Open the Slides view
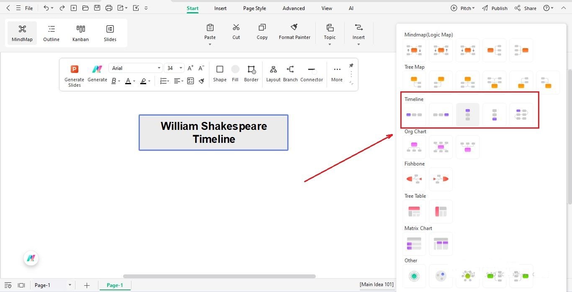The image size is (572, 292). click(110, 33)
